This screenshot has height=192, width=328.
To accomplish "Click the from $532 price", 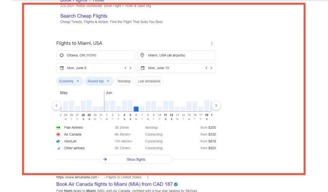I will click(208, 134).
